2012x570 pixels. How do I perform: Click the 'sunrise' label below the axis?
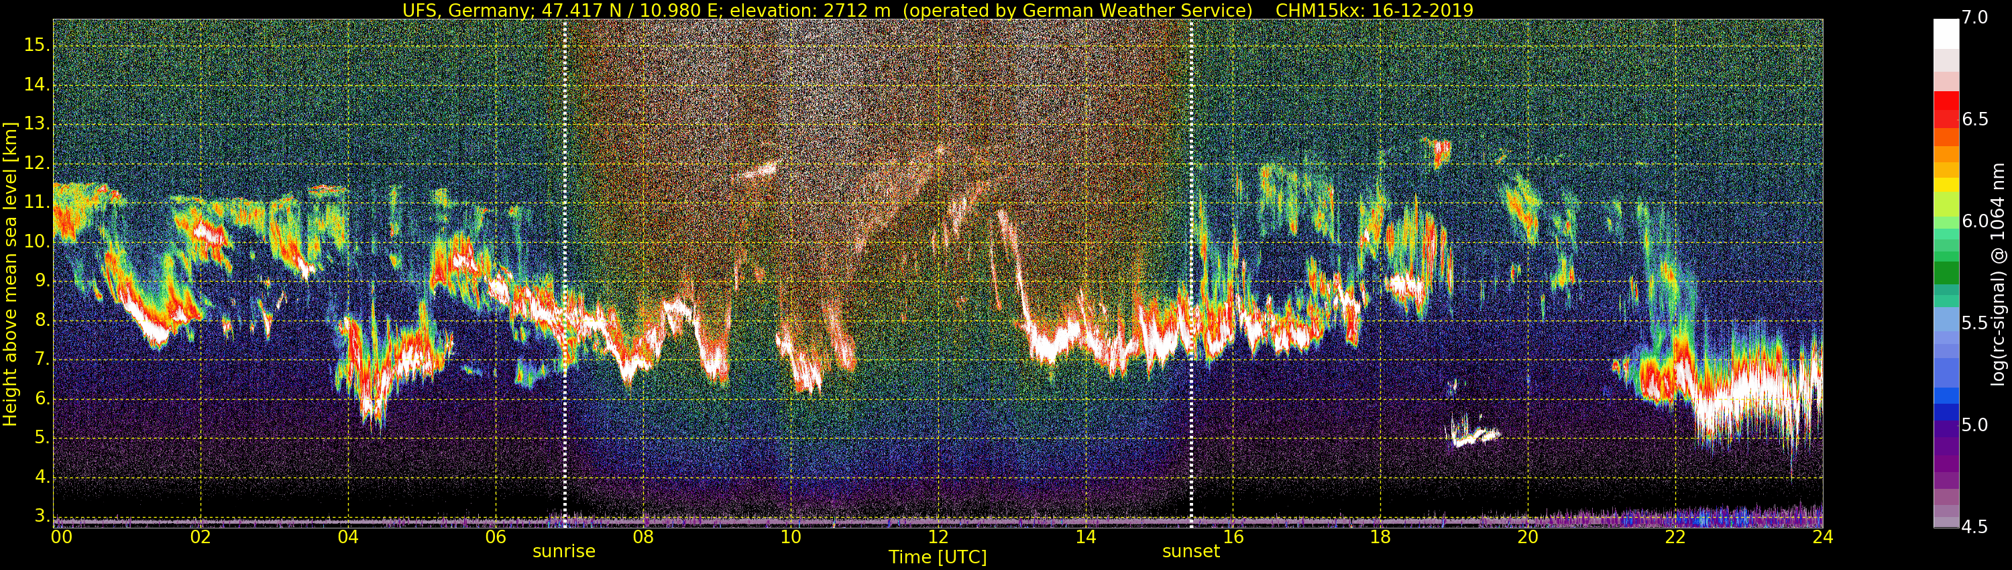click(x=564, y=551)
